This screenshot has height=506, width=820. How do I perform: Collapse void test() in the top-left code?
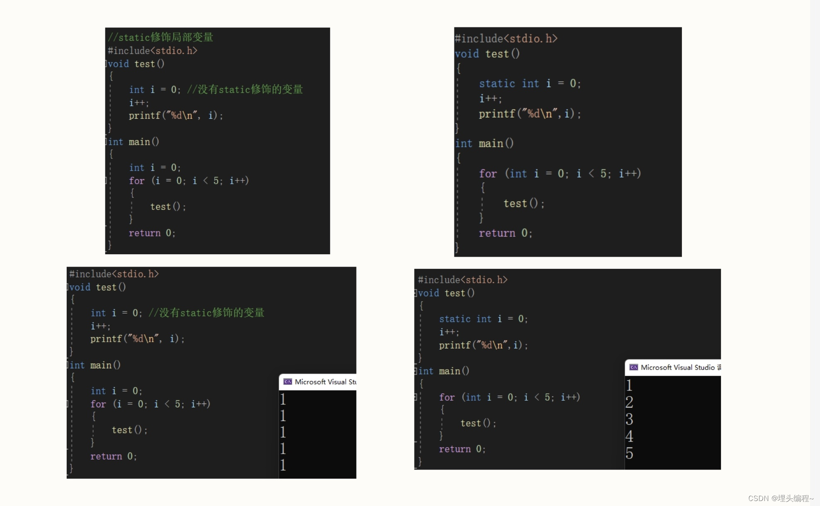[x=106, y=64]
